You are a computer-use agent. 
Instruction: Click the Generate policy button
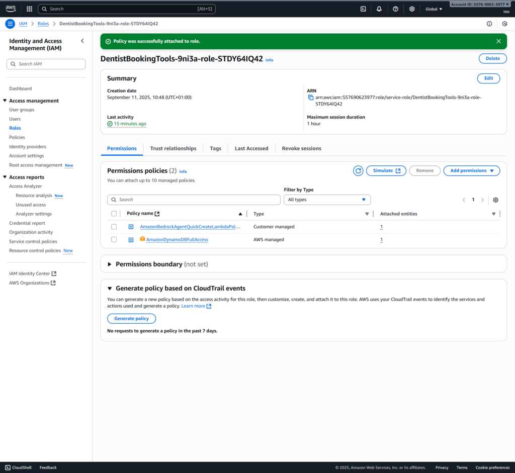(131, 319)
